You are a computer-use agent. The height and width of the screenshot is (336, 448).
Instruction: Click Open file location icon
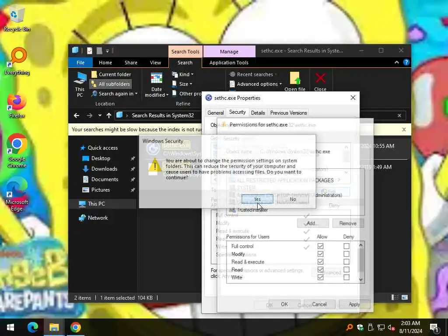[295, 81]
